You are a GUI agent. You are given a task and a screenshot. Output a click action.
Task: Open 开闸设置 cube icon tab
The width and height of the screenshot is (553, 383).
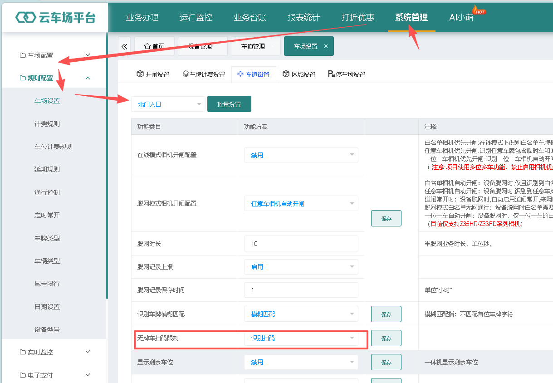(140, 74)
